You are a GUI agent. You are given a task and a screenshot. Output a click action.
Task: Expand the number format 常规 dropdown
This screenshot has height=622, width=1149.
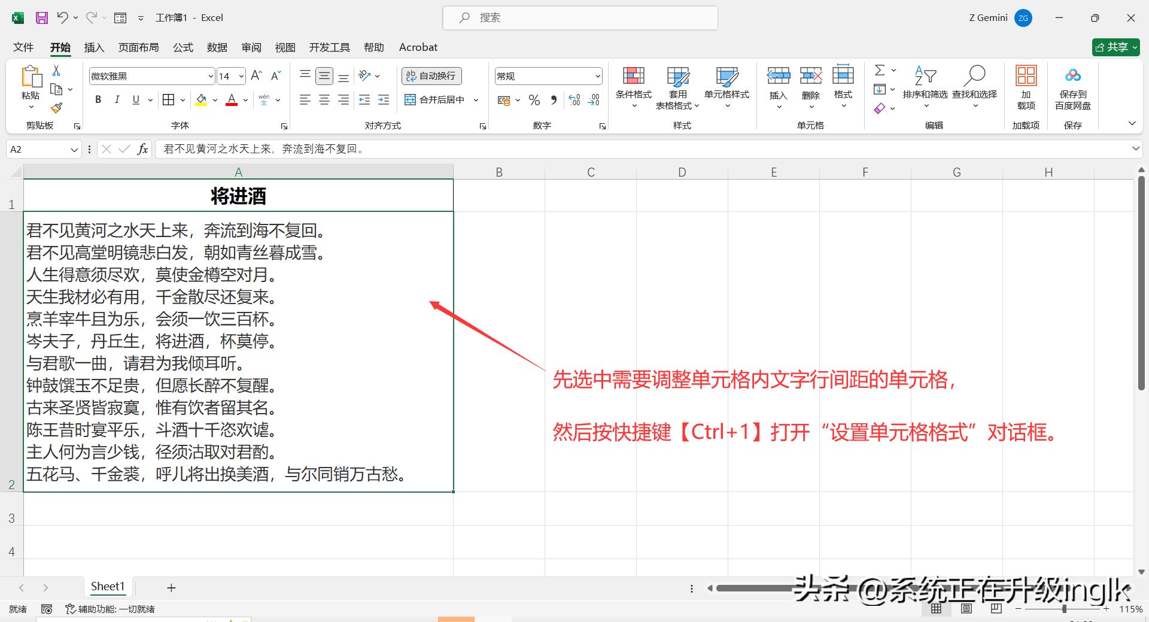[x=597, y=75]
